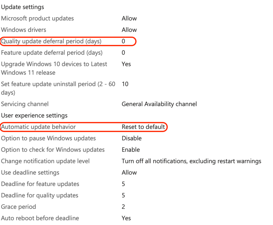This screenshot has height=225, width=273.
Task: Click Use deadline settings label
Action: (x=30, y=173)
